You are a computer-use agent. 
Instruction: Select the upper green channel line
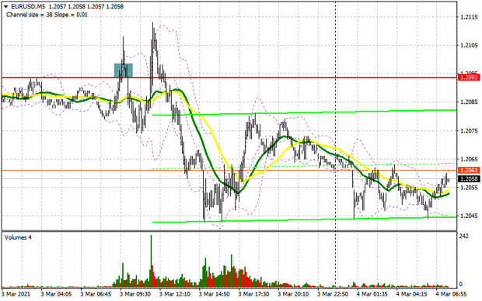304,112
